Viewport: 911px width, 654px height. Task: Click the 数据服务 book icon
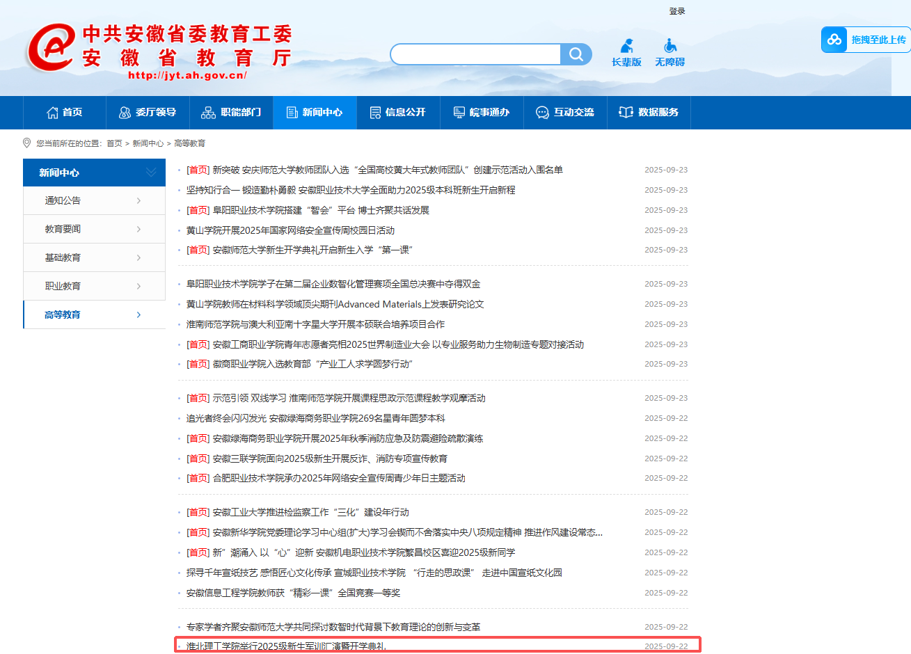tap(626, 113)
